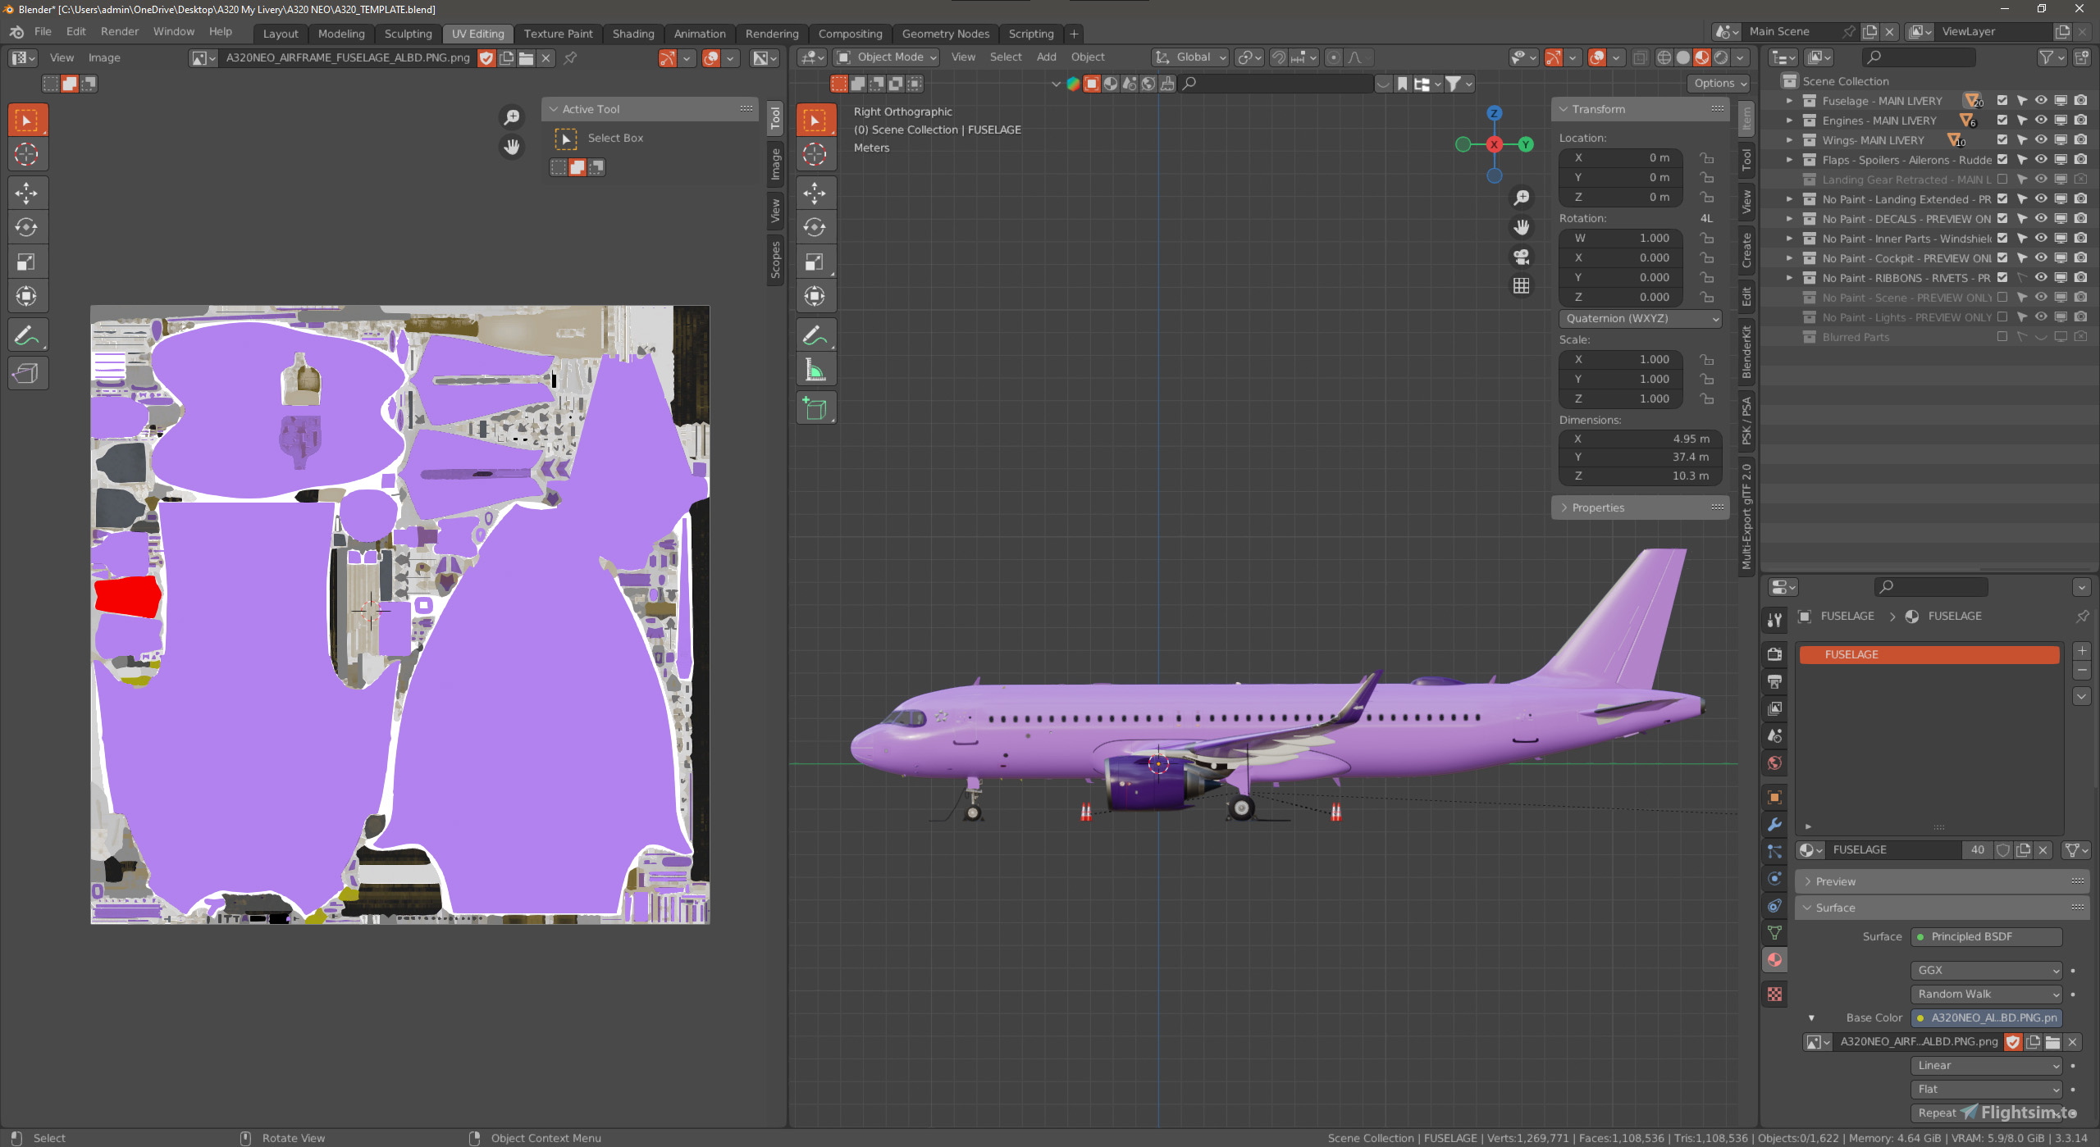2100x1147 pixels.
Task: Toggle fake user shield on the fuselage image
Action: 486,58
